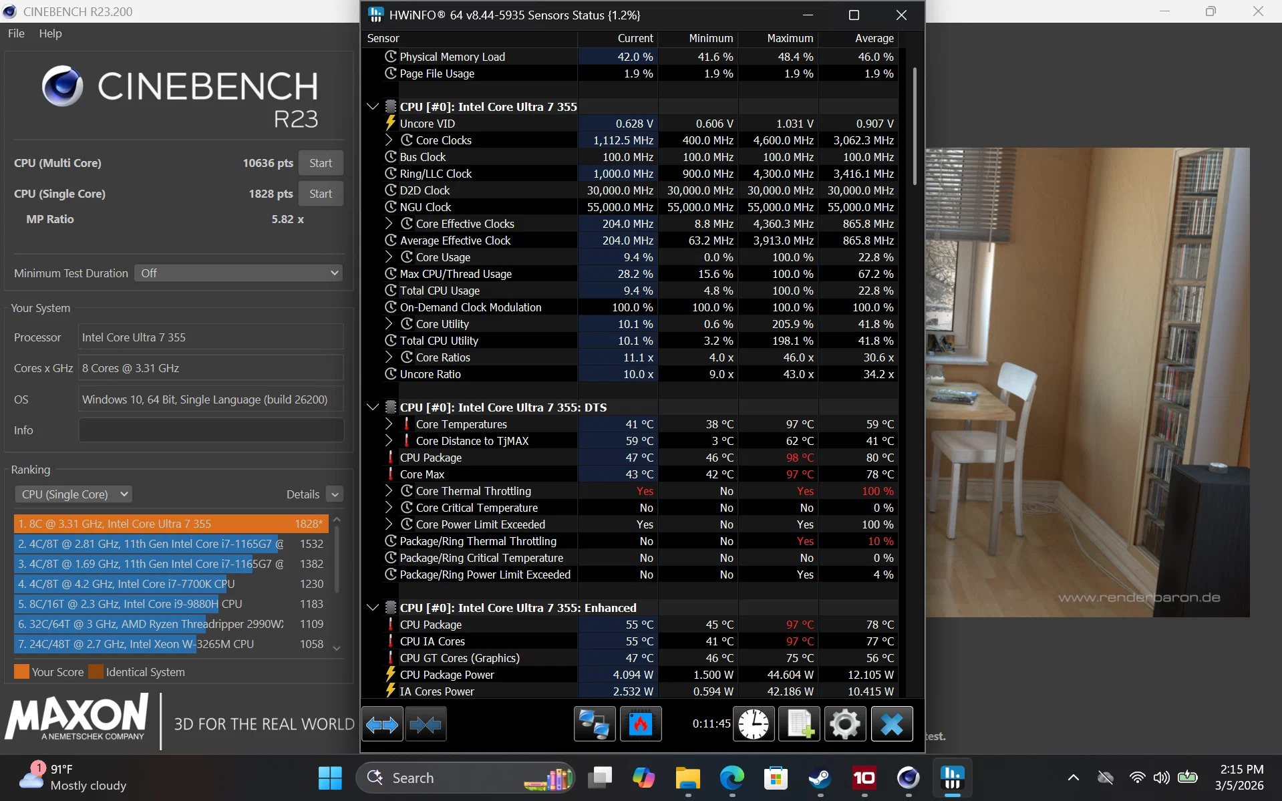Select Xeon W-3265M ranking entry
The height and width of the screenshot is (801, 1282).
click(x=171, y=644)
